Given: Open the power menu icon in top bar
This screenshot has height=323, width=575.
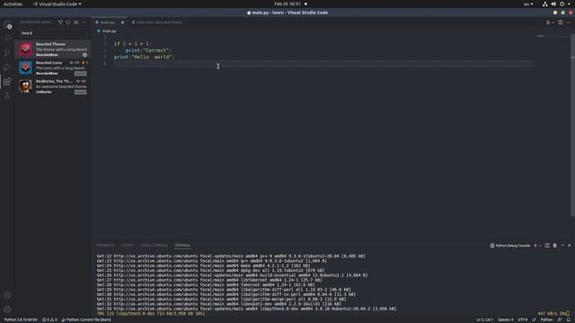Looking at the screenshot, I should coord(562,4).
